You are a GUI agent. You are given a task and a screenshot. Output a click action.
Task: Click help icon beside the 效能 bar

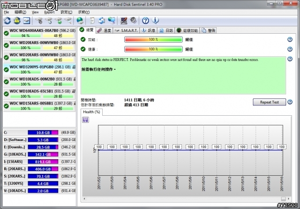click(290, 39)
